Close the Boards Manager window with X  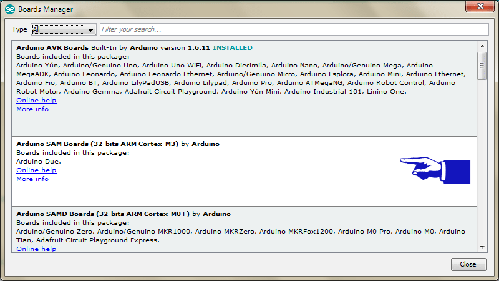tap(477, 7)
